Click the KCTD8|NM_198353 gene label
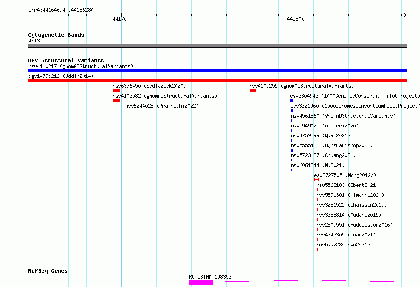This screenshot has height=287, width=420. (x=210, y=277)
